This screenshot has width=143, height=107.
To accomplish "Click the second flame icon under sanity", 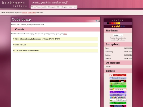I will (115, 26).
